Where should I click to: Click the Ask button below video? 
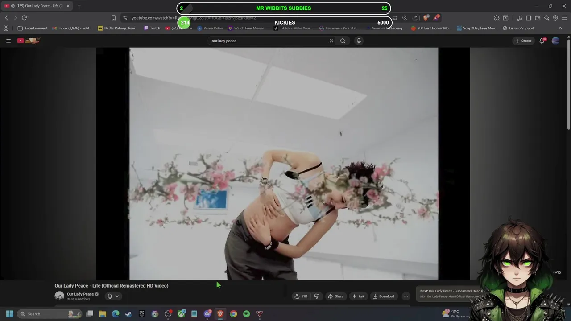point(358,296)
